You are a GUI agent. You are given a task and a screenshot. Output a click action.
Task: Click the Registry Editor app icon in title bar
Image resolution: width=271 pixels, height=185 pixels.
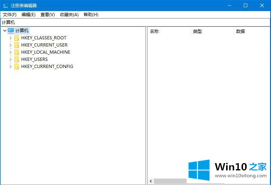point(5,5)
